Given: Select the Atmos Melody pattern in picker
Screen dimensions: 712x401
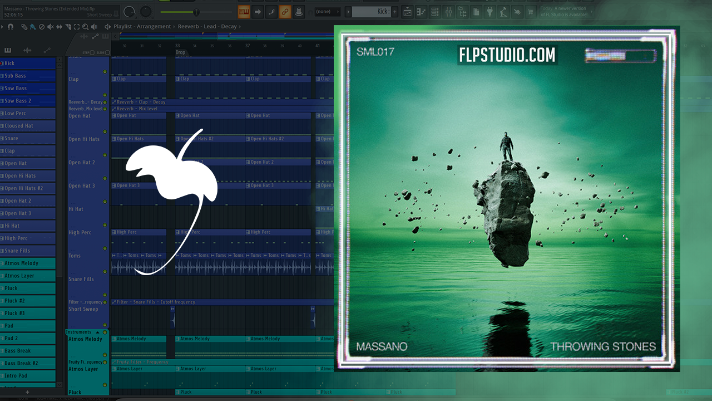Looking at the screenshot, I should click(x=28, y=263).
